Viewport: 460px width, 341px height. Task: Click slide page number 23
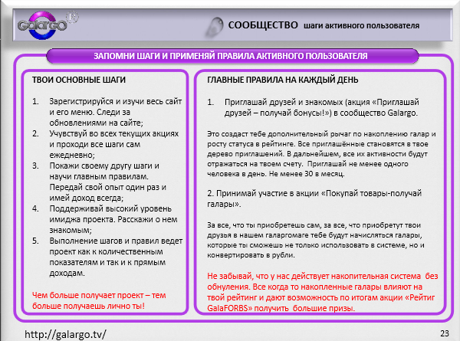pos(445,333)
